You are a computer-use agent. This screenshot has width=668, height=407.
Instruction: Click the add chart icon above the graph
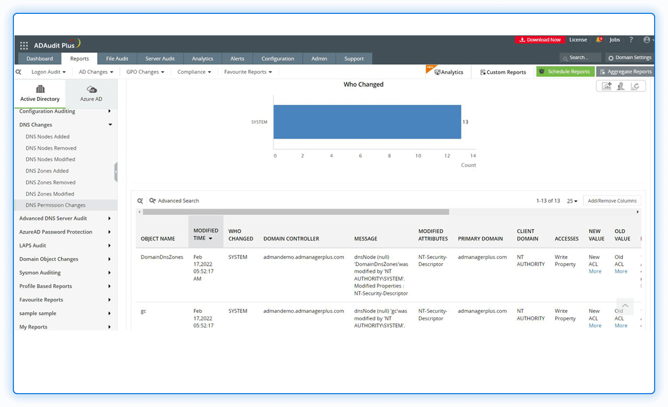click(606, 86)
